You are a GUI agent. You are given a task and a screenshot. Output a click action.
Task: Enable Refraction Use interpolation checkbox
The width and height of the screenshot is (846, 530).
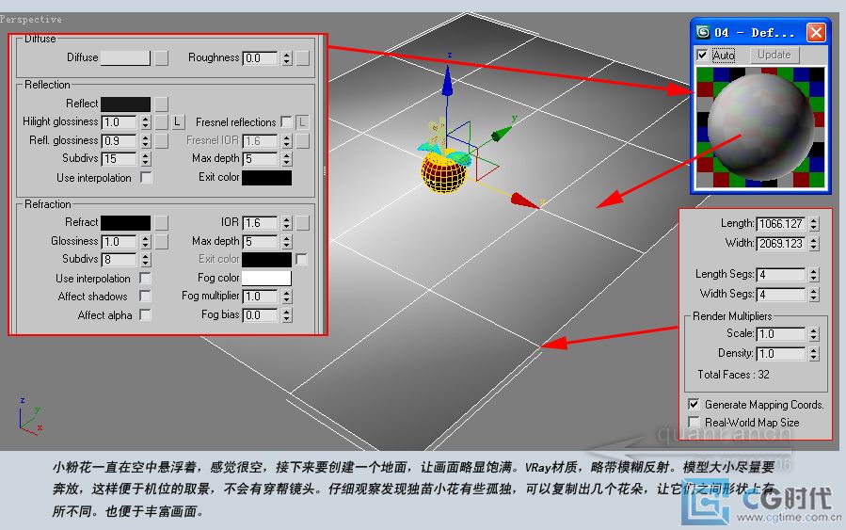[x=145, y=278]
